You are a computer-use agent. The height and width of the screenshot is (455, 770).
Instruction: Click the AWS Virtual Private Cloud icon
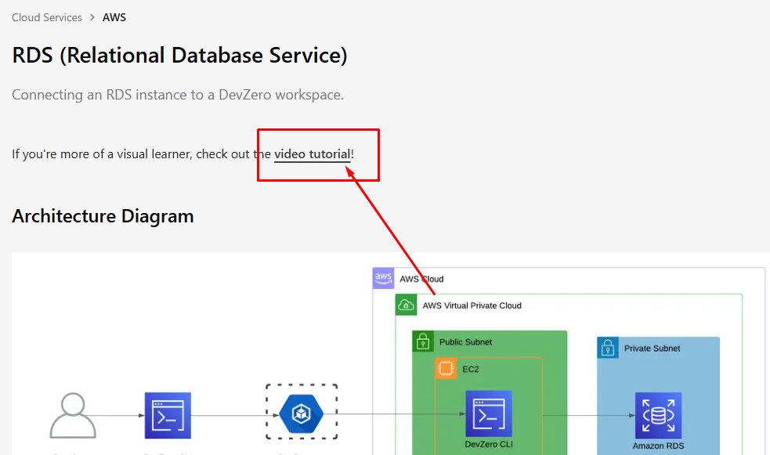tap(407, 305)
